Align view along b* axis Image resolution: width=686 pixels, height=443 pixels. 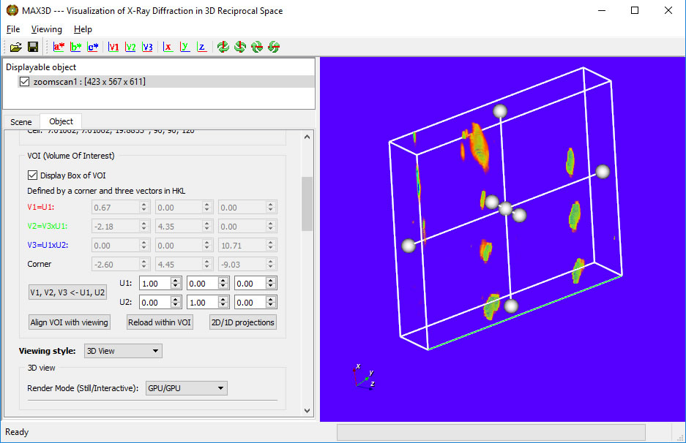(76, 47)
